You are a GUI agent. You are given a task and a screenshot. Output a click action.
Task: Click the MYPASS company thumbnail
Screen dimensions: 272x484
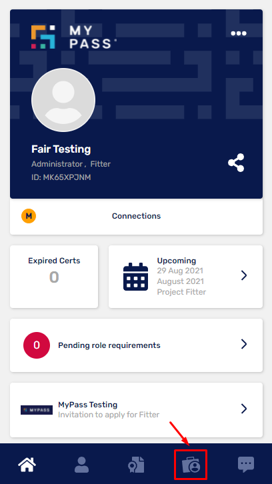37,410
